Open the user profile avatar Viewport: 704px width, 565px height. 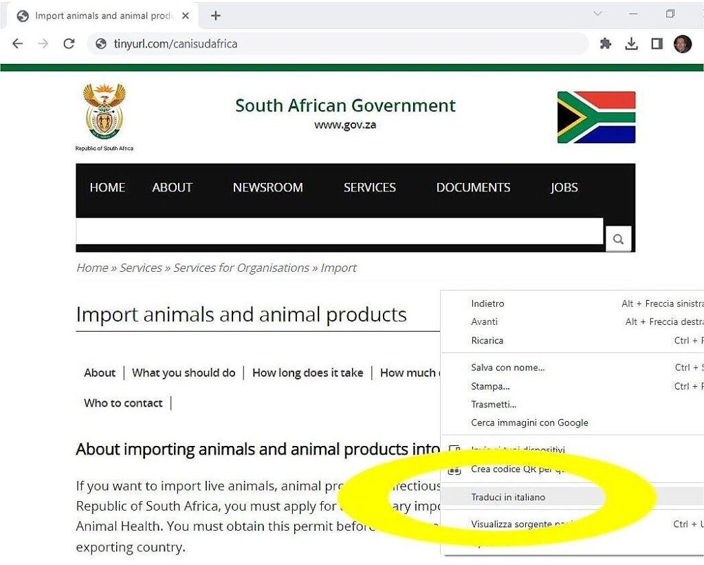pyautogui.click(x=683, y=44)
